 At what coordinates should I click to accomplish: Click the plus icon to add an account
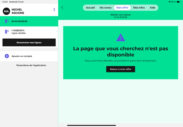7,56
